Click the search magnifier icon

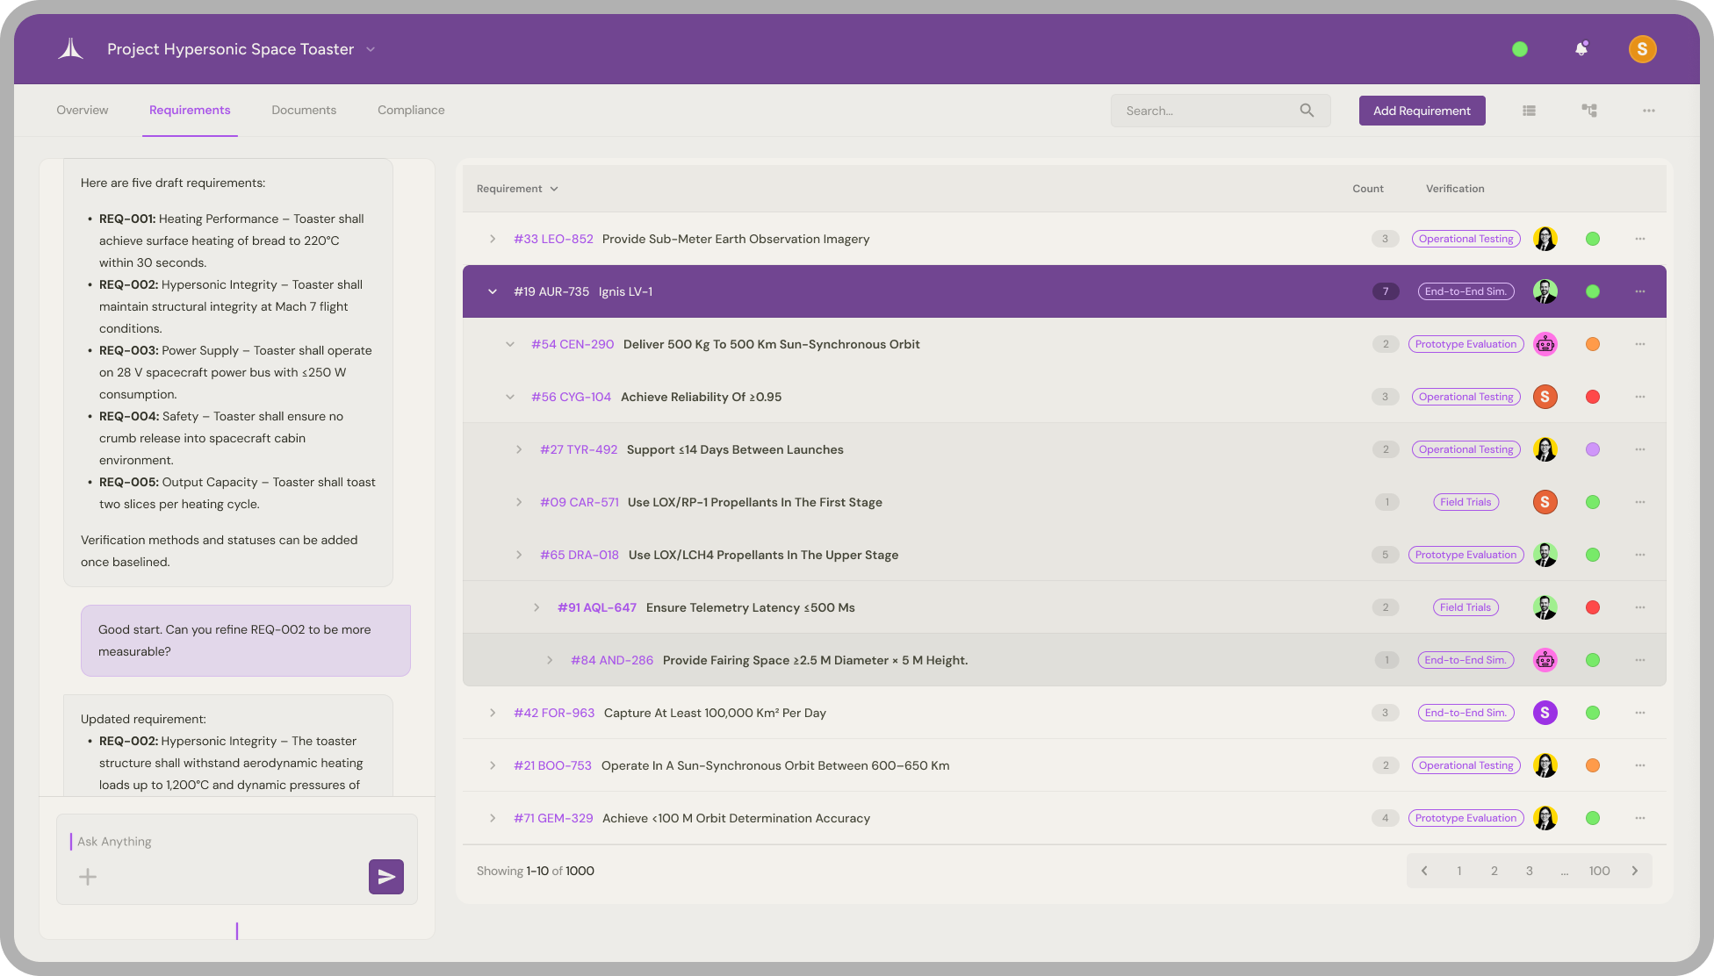point(1307,111)
